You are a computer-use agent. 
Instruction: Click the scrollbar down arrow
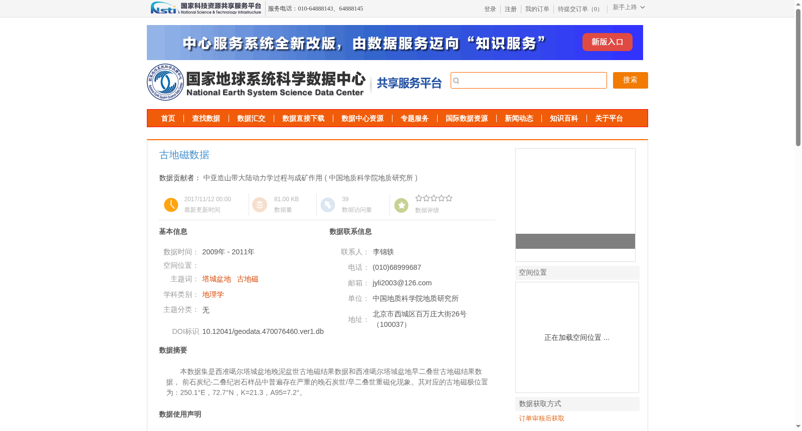pyautogui.click(x=798, y=427)
